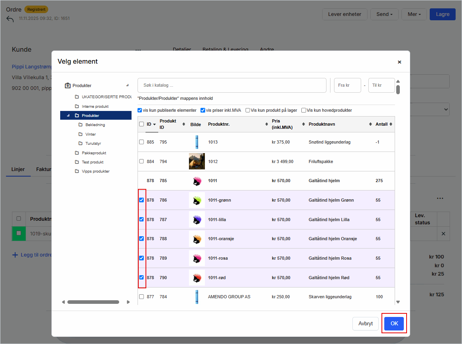Viewport: 462px width, 344px height.
Task: Open the Send dropdown menu
Action: point(384,14)
